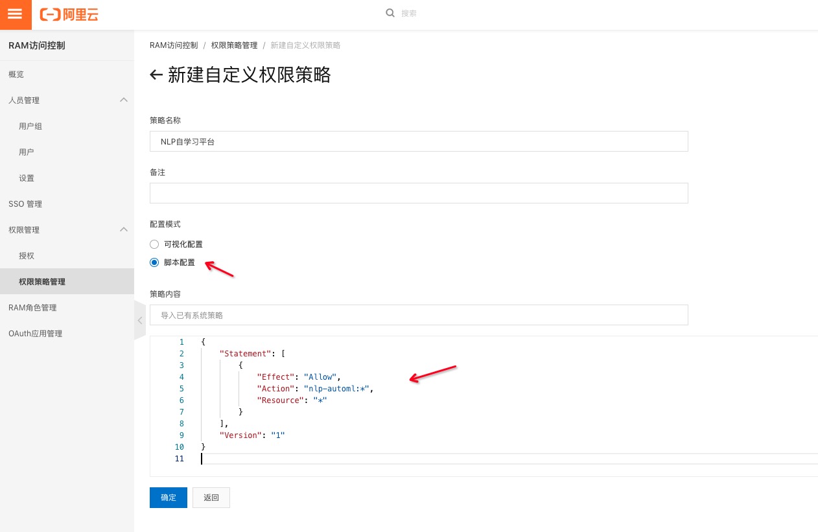Open 用户 in the sidebar
Viewport: 818px width, 532px height.
click(67, 152)
